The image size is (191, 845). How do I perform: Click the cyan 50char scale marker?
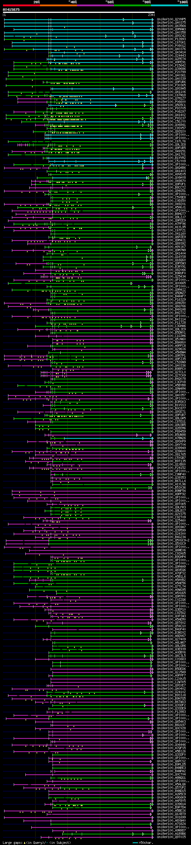click(x=135, y=842)
